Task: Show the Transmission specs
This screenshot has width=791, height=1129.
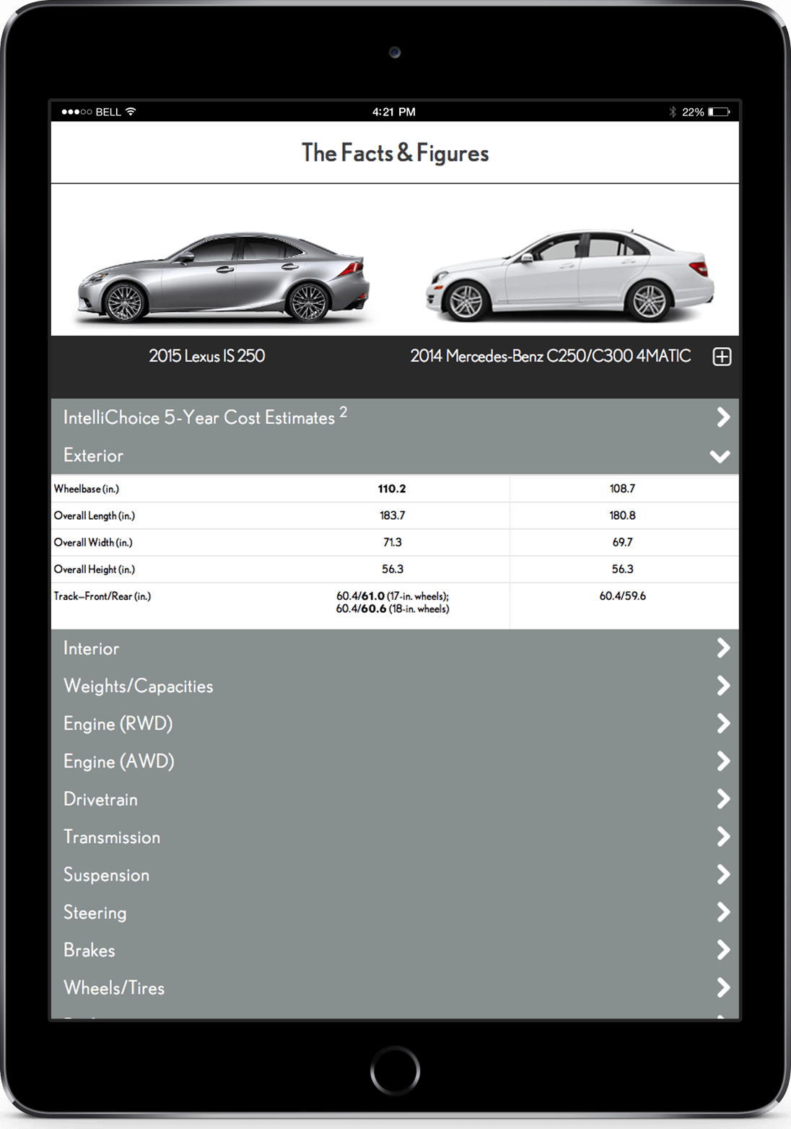Action: point(112,837)
